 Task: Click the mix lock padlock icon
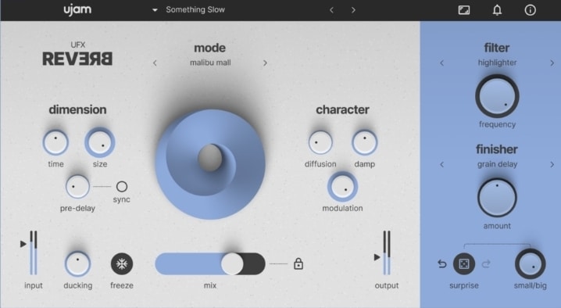tap(298, 263)
